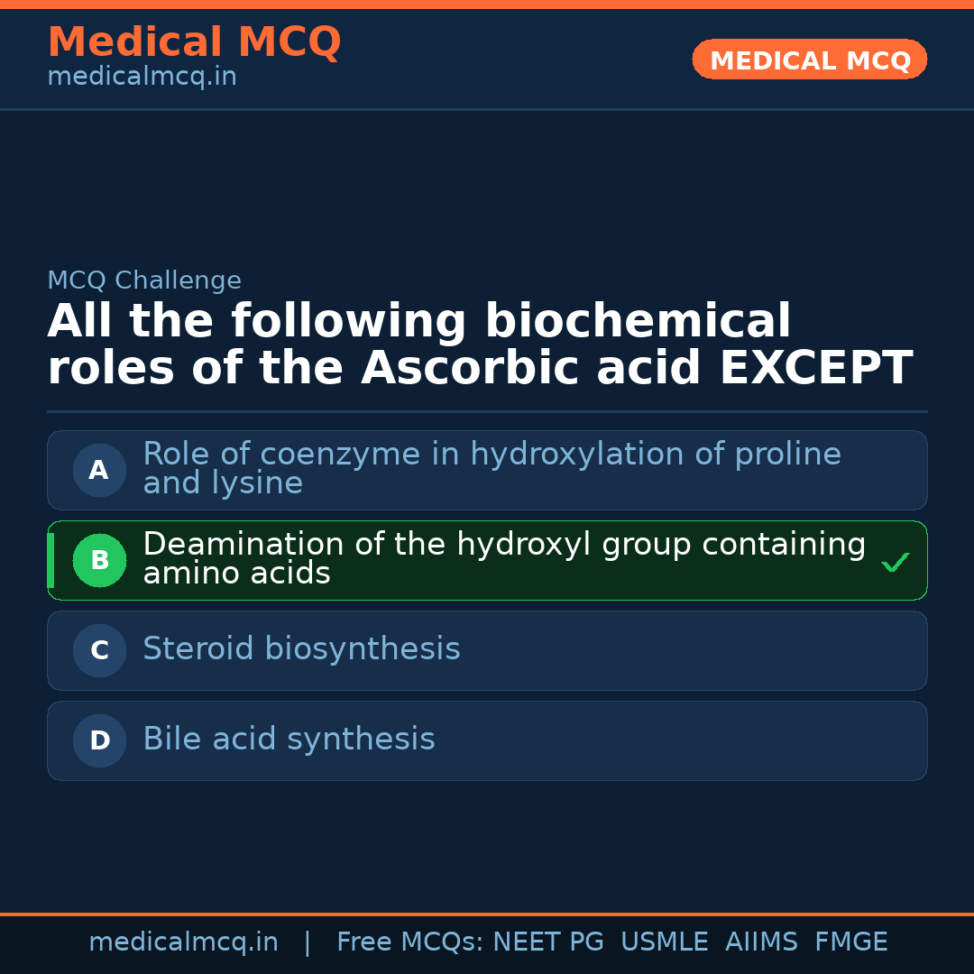This screenshot has width=974, height=974.
Task: Click 'FMGE' in the footer
Action: point(851,942)
